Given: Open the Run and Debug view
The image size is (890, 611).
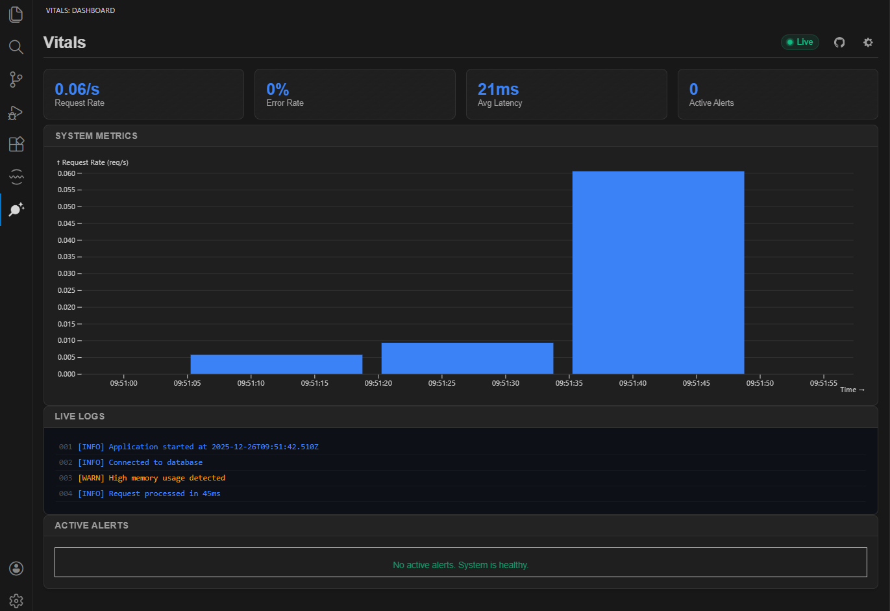Looking at the screenshot, I should coord(16,112).
